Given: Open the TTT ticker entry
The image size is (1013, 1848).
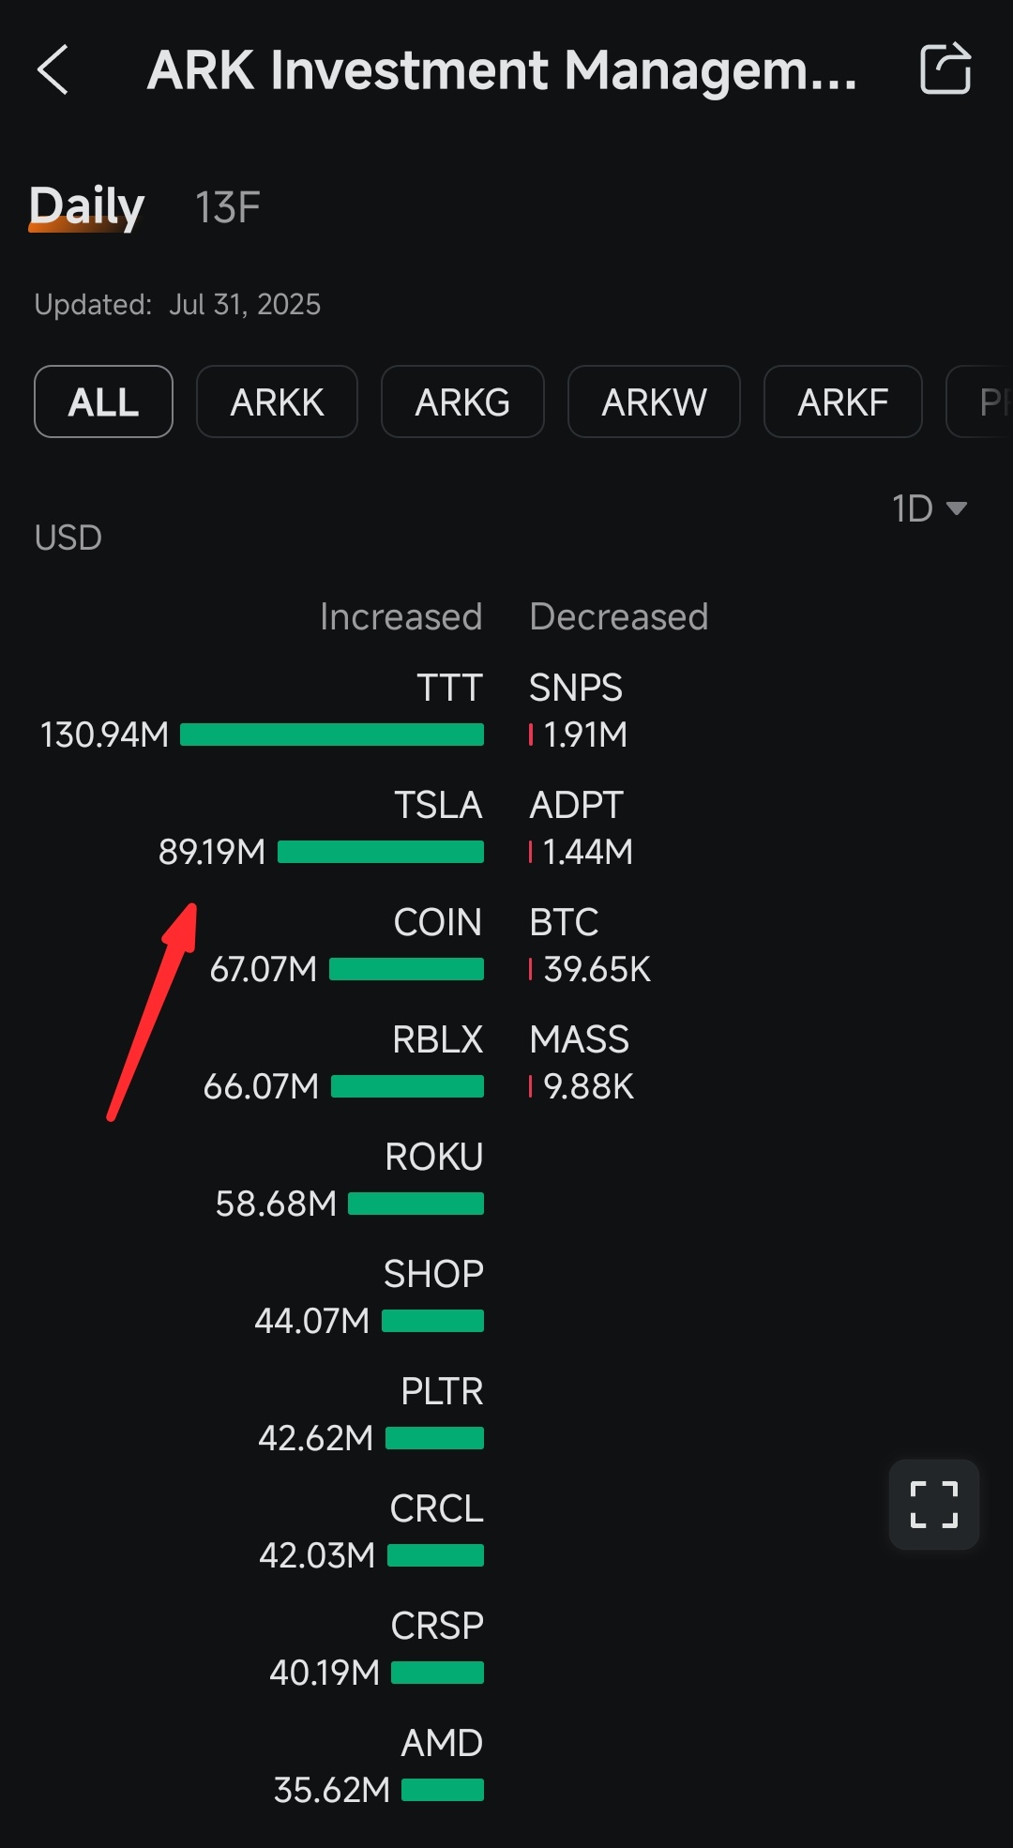Looking at the screenshot, I should click(x=450, y=688).
